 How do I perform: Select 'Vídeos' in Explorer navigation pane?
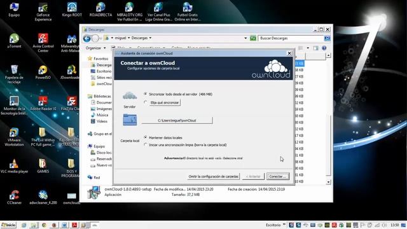coord(102,121)
